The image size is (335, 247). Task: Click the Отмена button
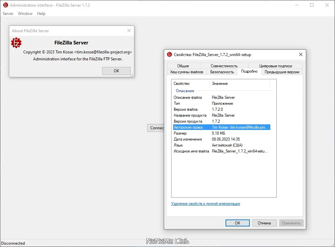click(264, 223)
